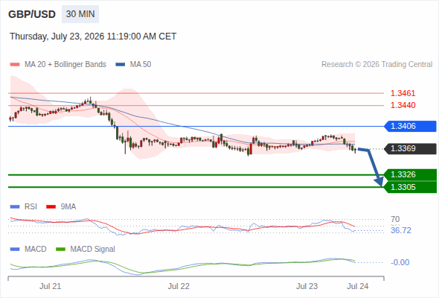The image size is (439, 298).
Task: Click the 1.3440 resistance level label
Action: pyautogui.click(x=403, y=105)
